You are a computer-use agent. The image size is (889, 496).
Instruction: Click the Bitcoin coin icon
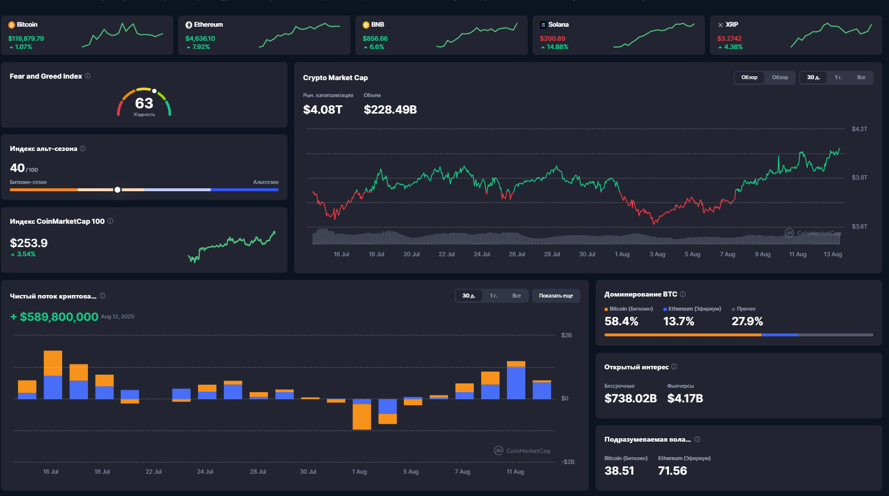click(x=12, y=25)
